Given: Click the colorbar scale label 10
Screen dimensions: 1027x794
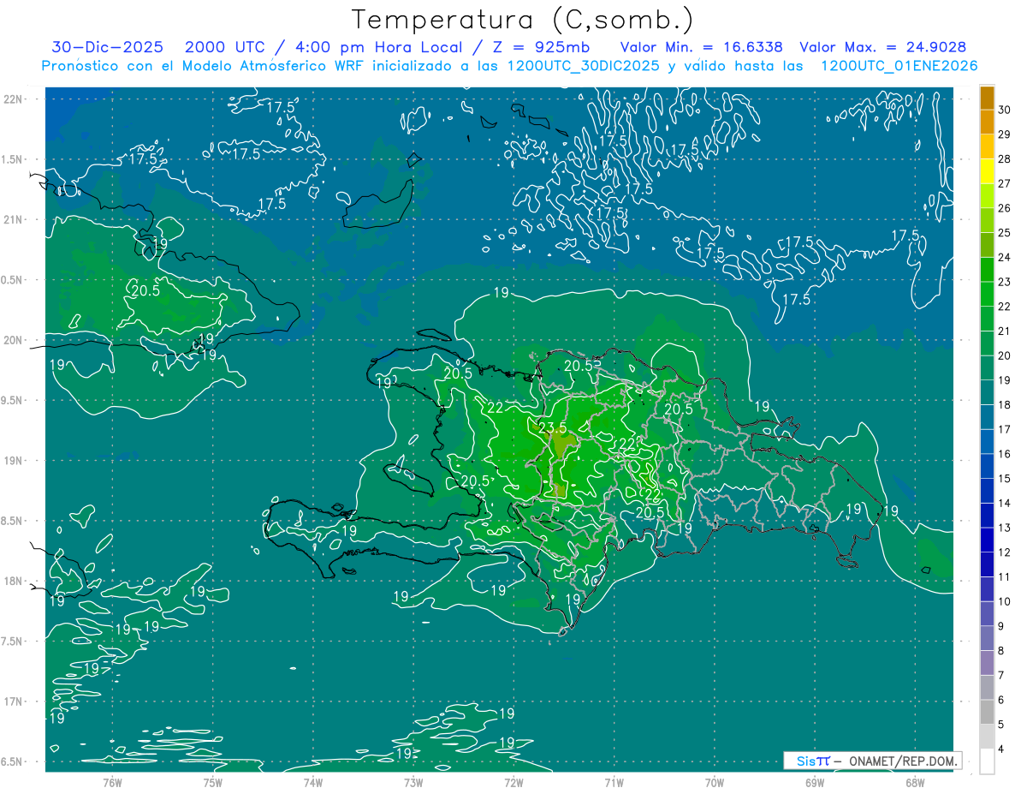Looking at the screenshot, I should [1005, 601].
